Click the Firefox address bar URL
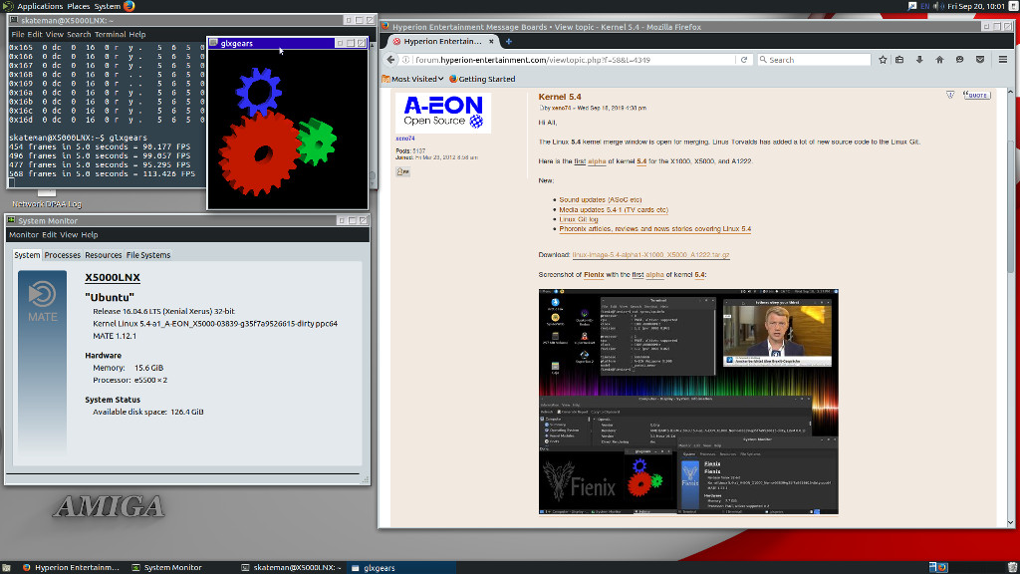The height and width of the screenshot is (574, 1020). click(x=532, y=59)
